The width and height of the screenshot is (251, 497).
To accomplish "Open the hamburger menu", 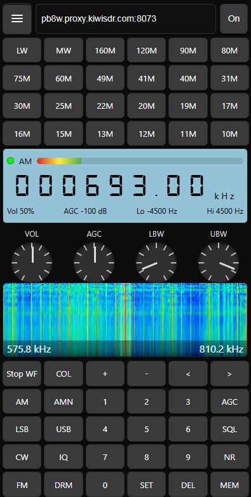I will [17, 18].
